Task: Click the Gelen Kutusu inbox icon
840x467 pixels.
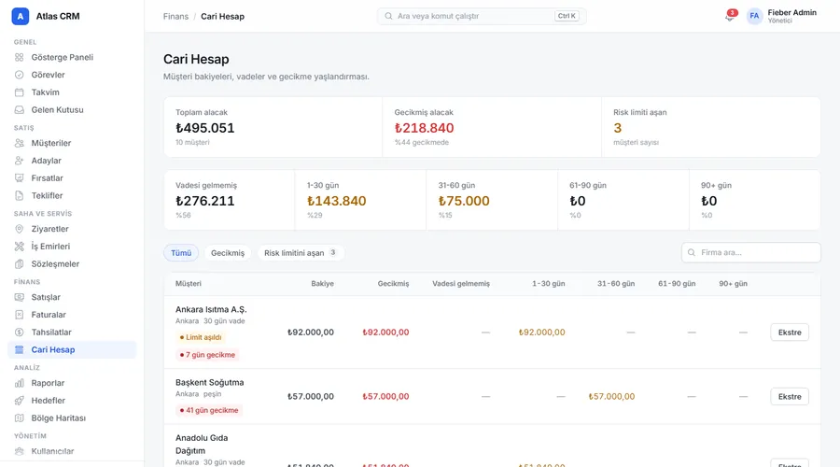Action: click(20, 110)
